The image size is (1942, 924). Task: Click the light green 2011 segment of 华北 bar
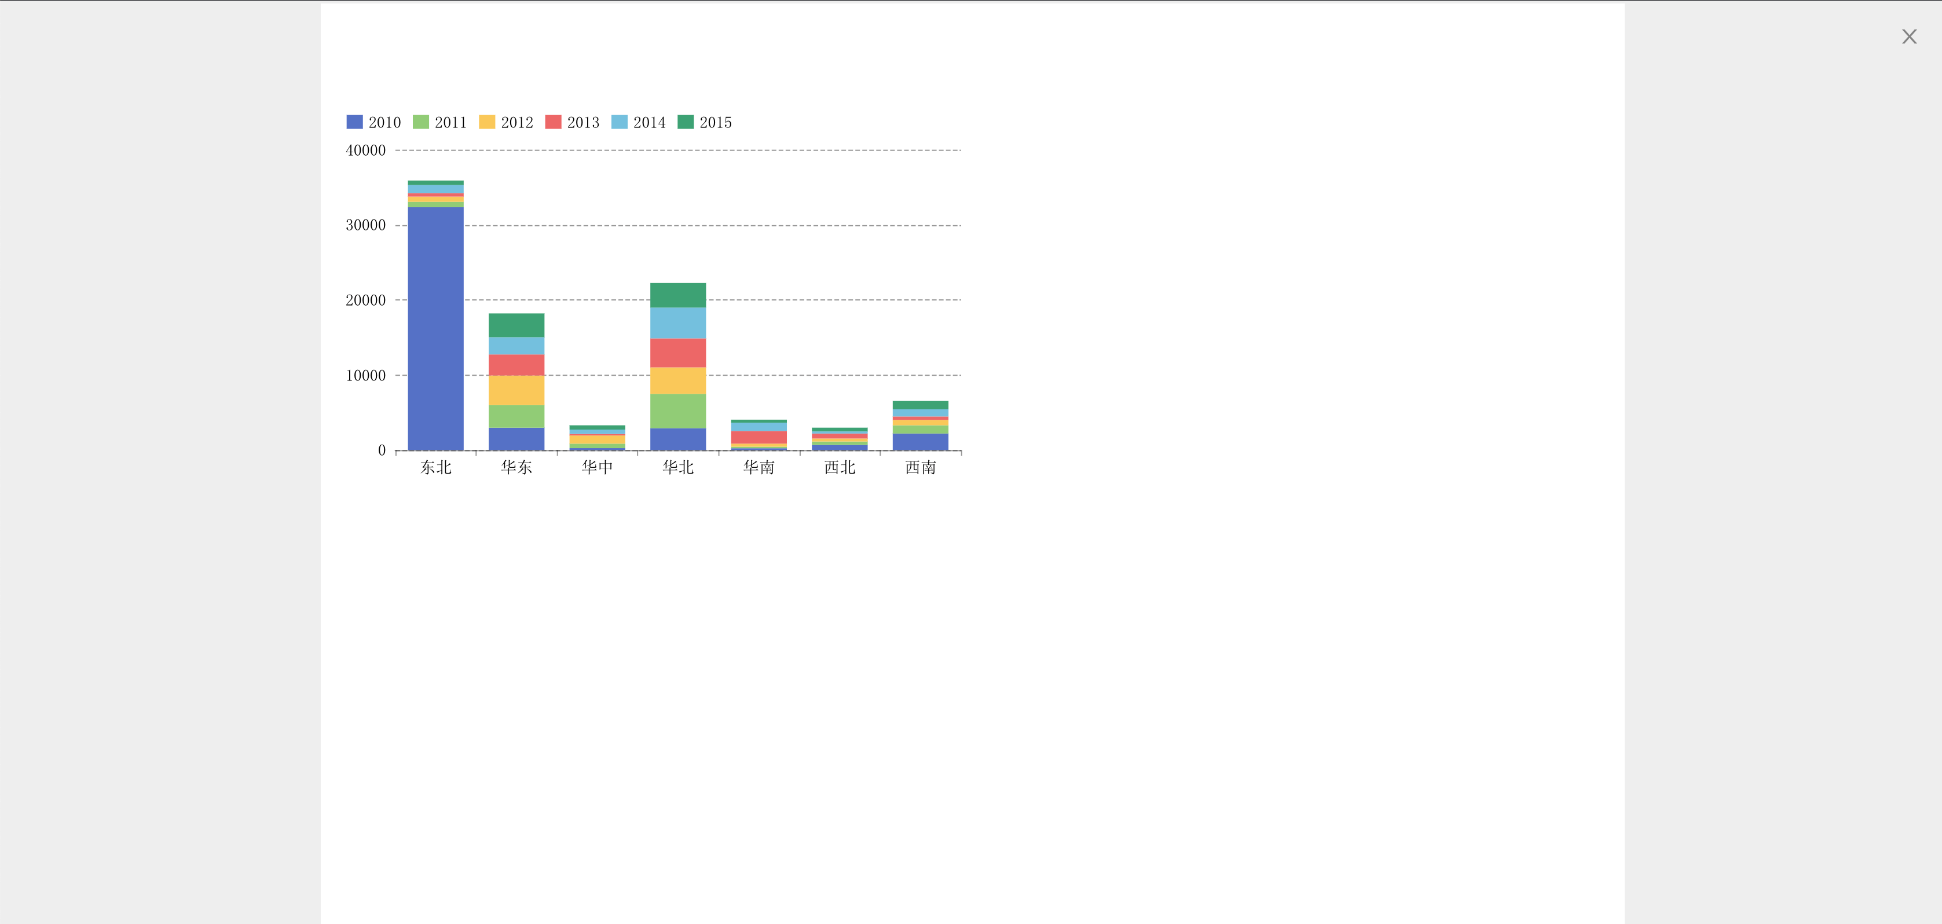tap(678, 412)
